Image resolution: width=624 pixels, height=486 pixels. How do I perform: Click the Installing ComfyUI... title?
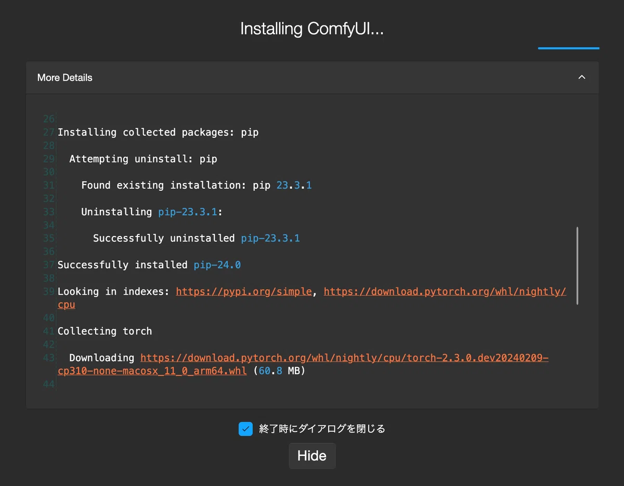[312, 29]
